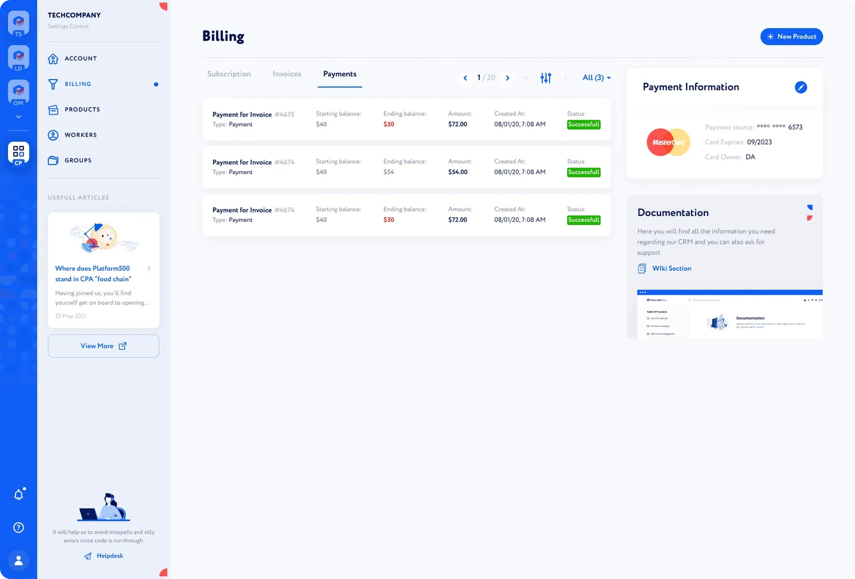Select the Payments tab
The height and width of the screenshot is (579, 855).
click(340, 74)
